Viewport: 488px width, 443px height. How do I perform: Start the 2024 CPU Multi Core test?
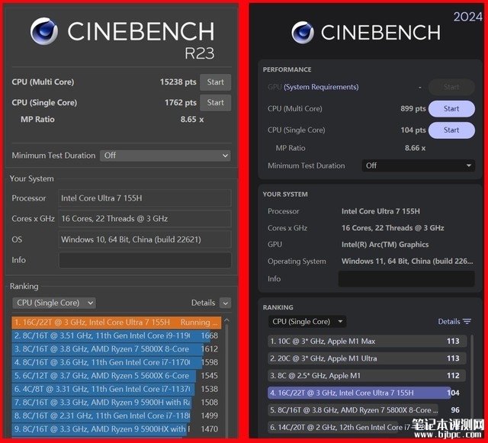[x=451, y=108]
